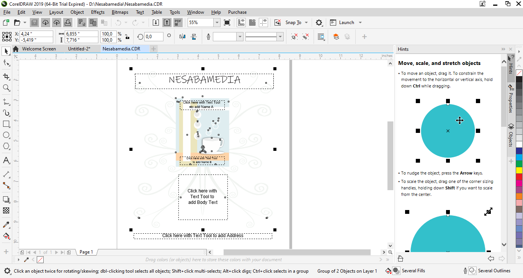
Task: Click the Purchase menu button
Action: coord(237,12)
